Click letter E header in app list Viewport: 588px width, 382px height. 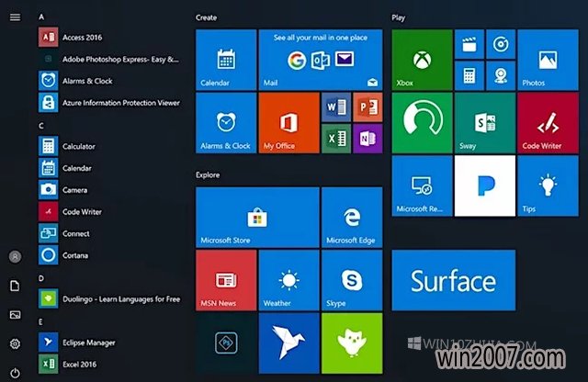(40, 322)
